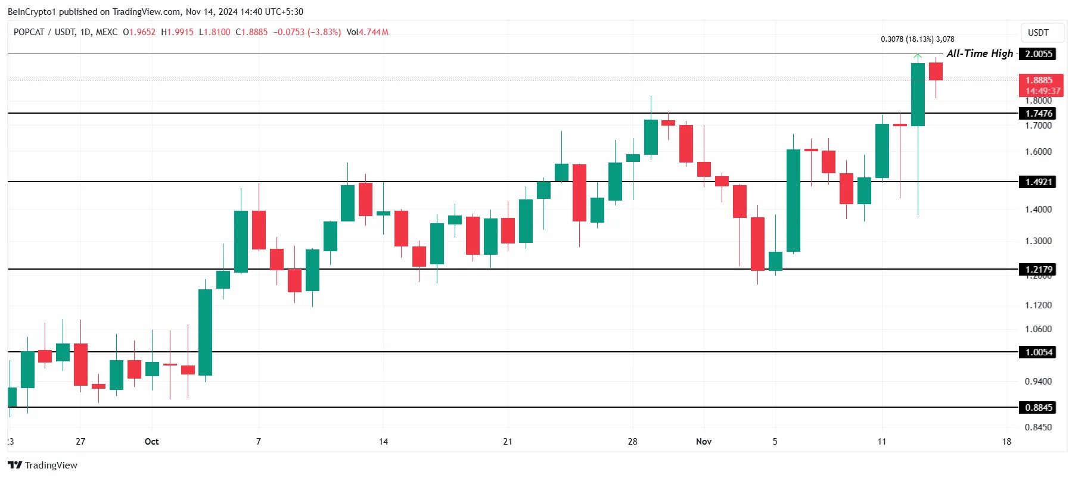The height and width of the screenshot is (478, 1075).
Task: Click the current price 1.8885 red label
Action: pos(1042,85)
